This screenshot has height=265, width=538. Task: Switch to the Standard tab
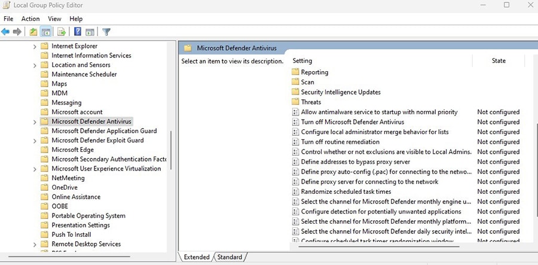coord(230,257)
